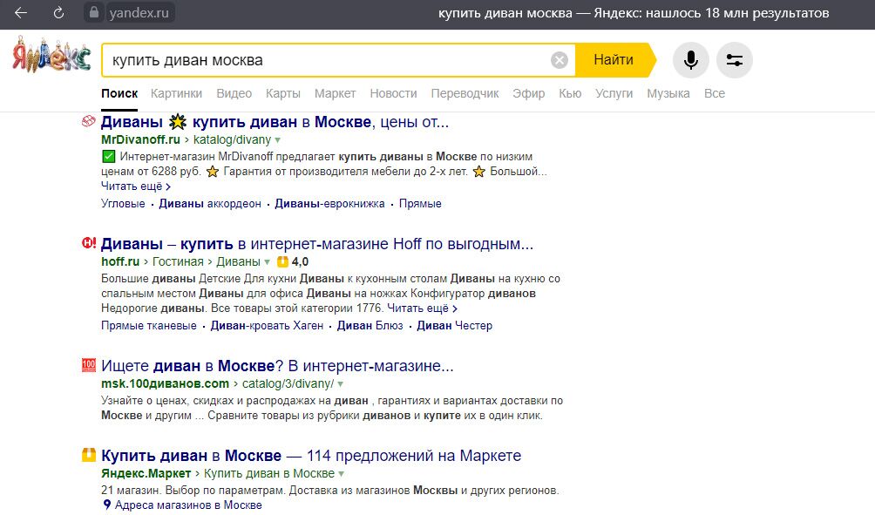
Task: Expand the dropdown next to katalog/divany
Action: point(278,139)
